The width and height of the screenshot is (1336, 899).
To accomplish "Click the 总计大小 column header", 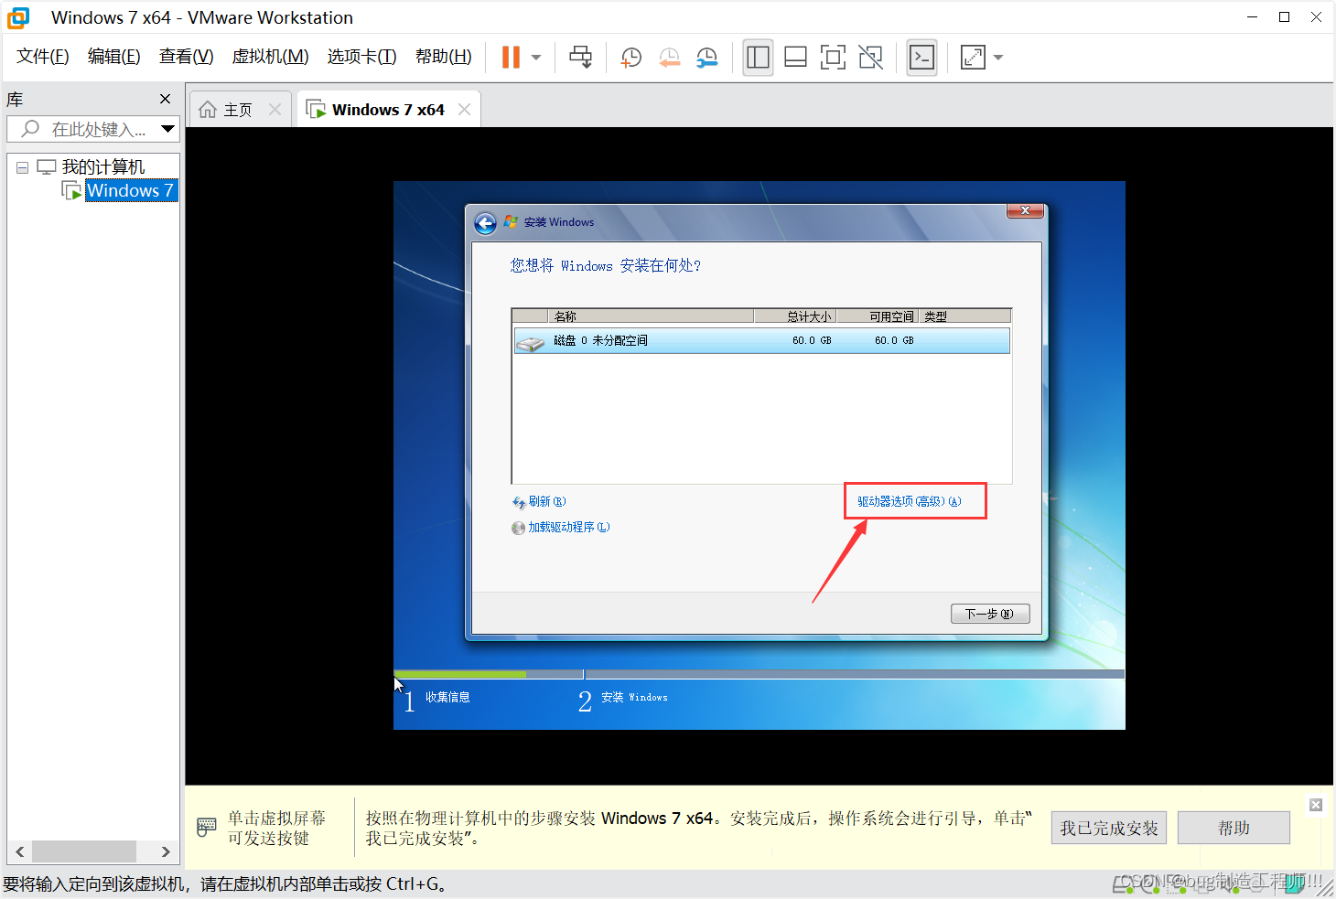I will pos(795,316).
